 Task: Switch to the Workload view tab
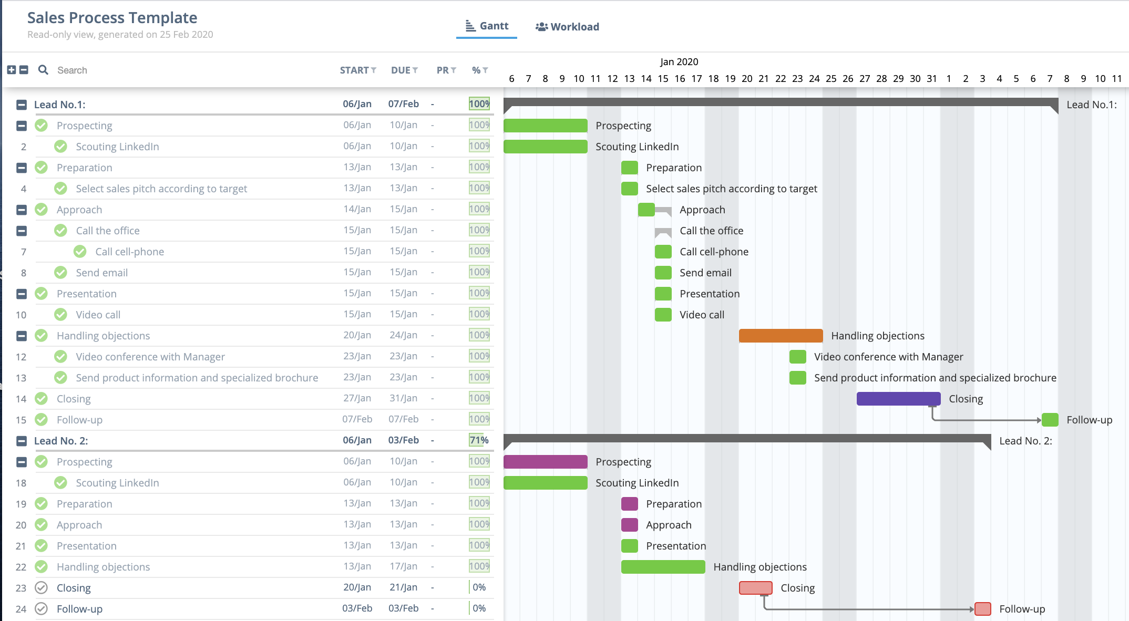566,26
